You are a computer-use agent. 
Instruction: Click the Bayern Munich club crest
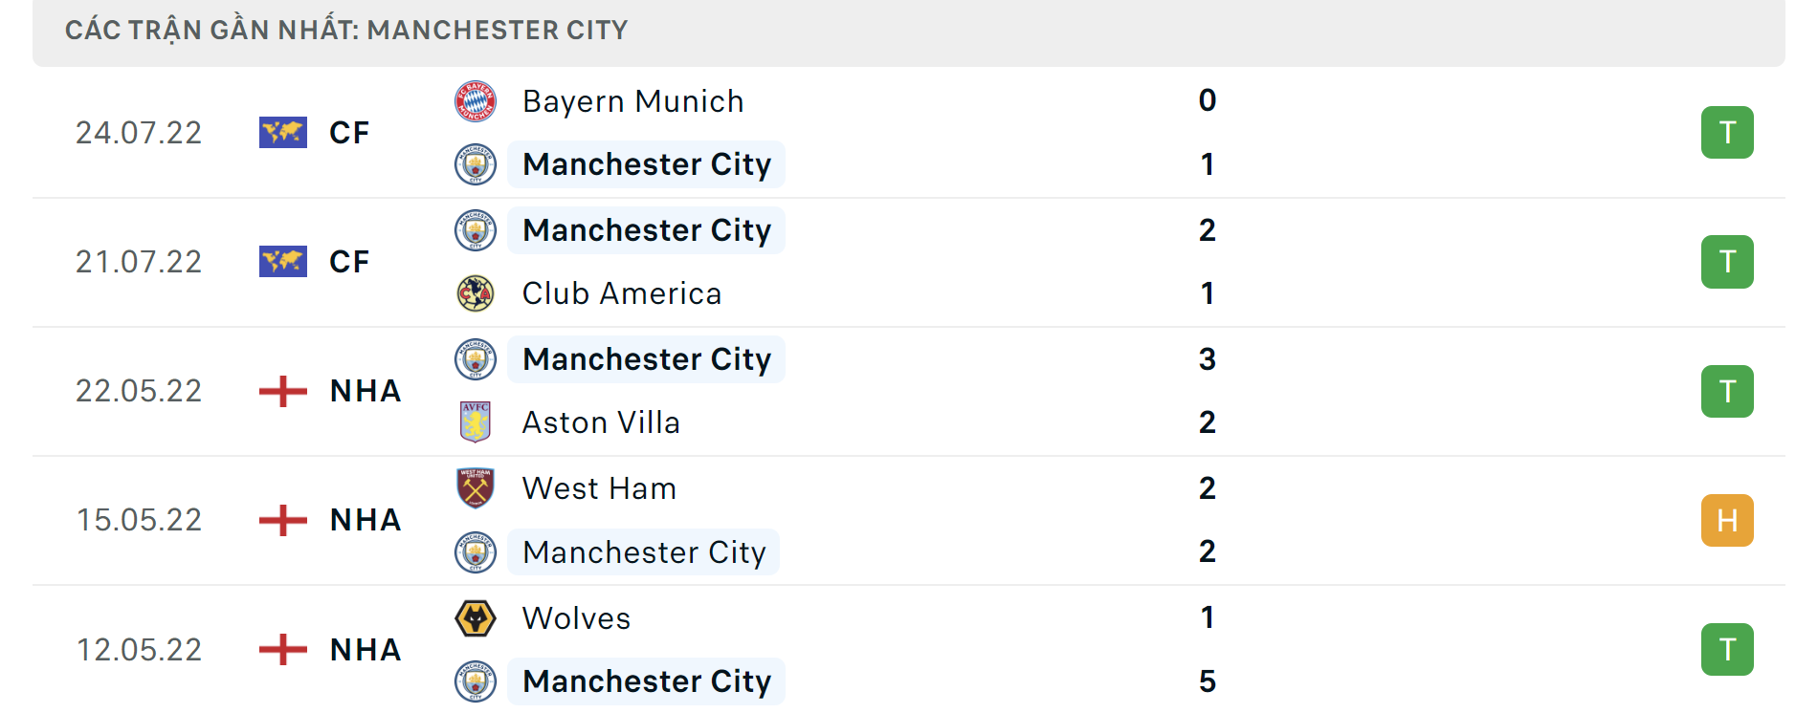point(475,101)
